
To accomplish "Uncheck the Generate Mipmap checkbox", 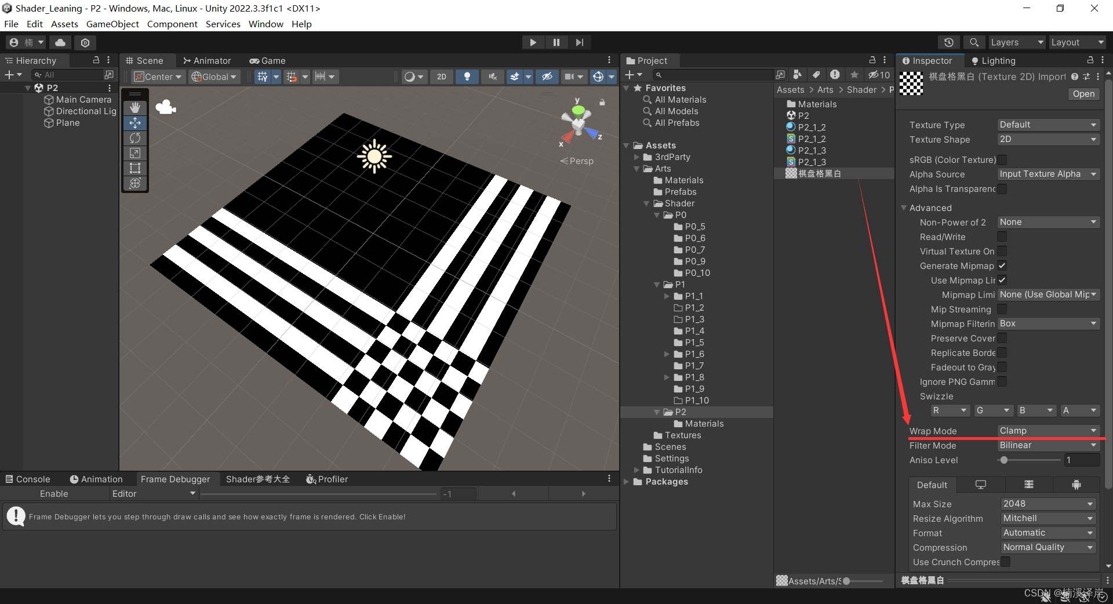I will point(1002,265).
